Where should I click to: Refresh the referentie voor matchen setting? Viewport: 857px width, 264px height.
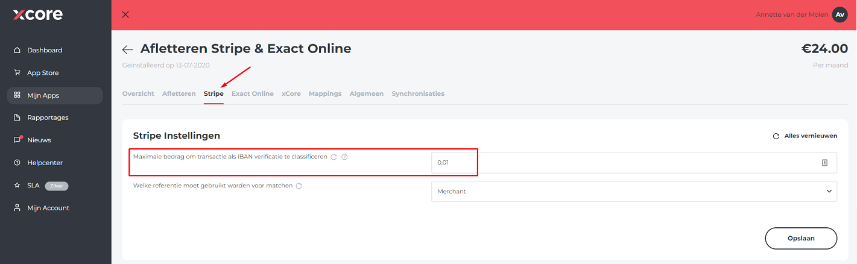coord(299,186)
